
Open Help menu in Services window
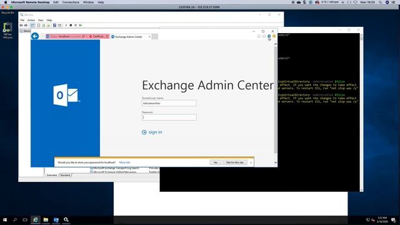pyautogui.click(x=49, y=20)
